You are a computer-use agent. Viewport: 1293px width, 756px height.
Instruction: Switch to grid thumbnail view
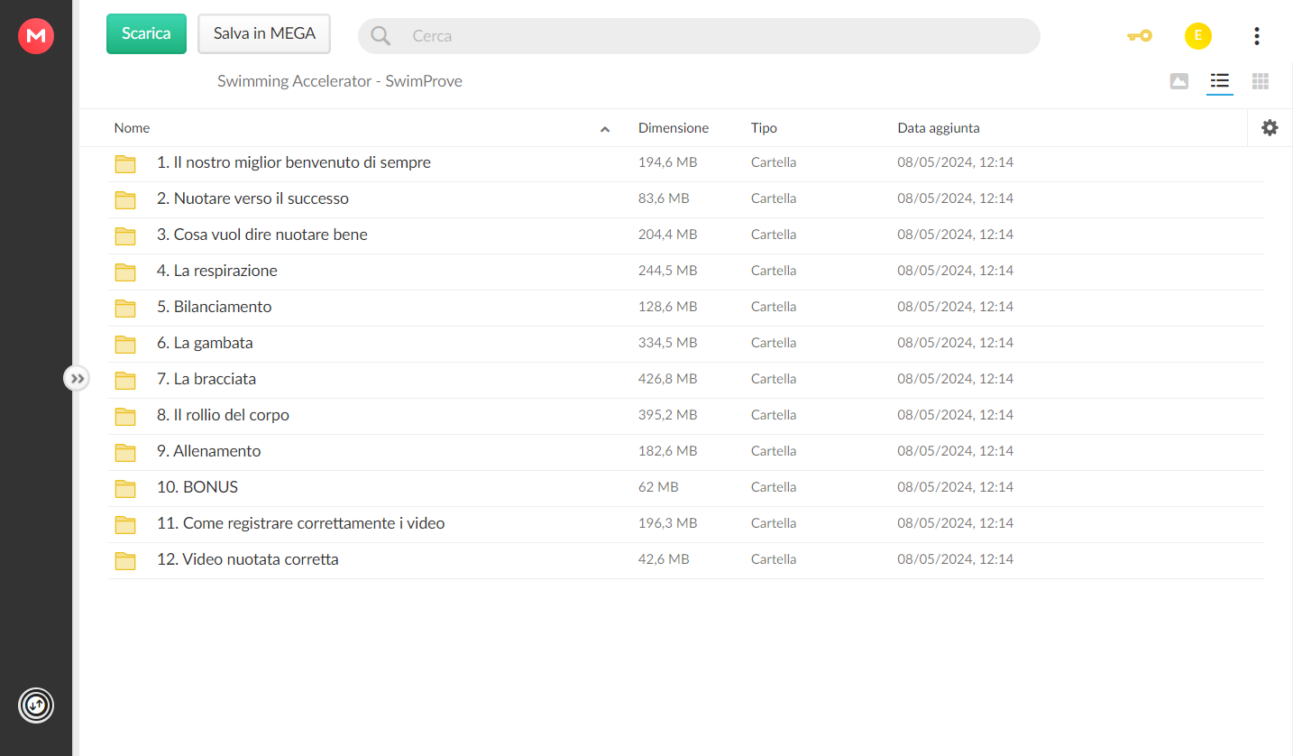tap(1261, 81)
